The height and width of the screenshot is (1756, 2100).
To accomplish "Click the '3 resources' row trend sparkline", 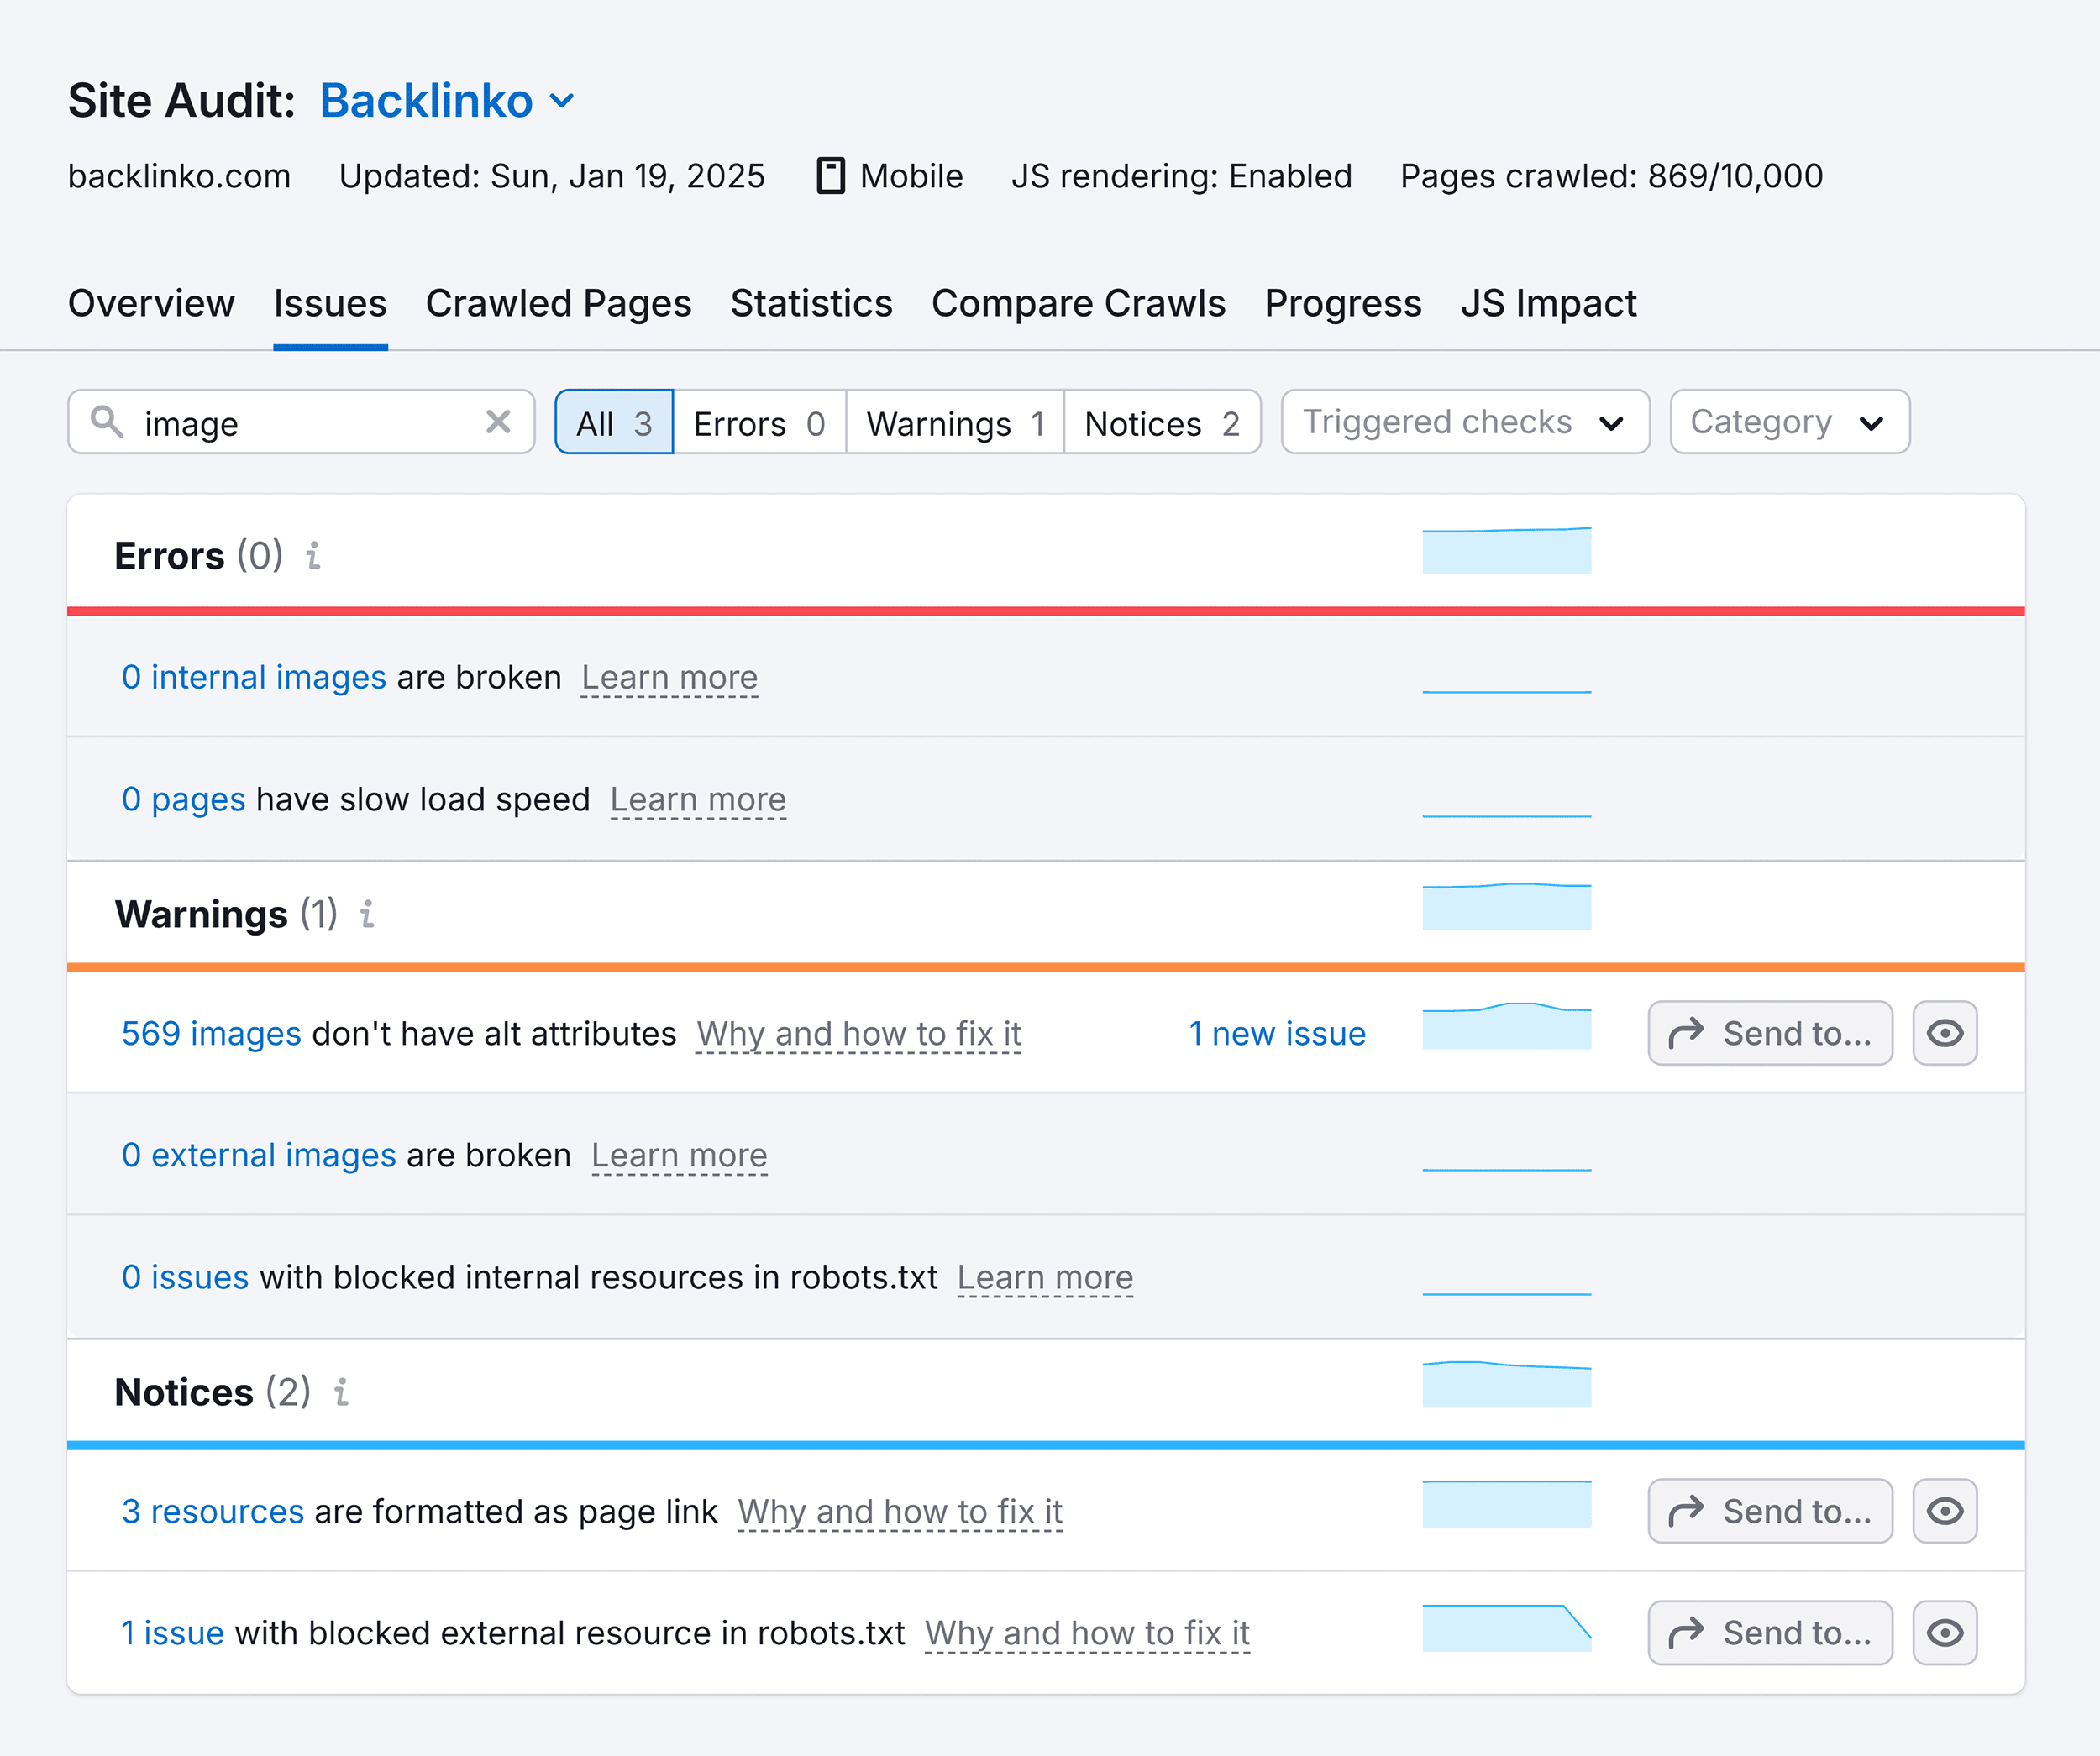I will click(1507, 1504).
